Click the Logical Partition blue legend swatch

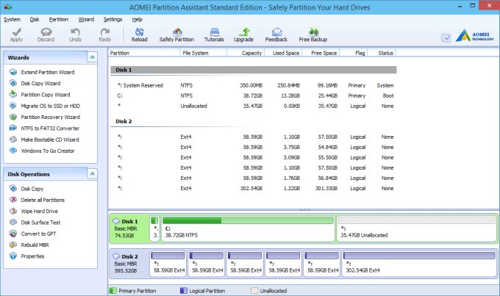tap(183, 291)
